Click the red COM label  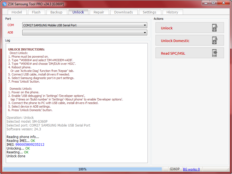pyautogui.click(x=11, y=25)
